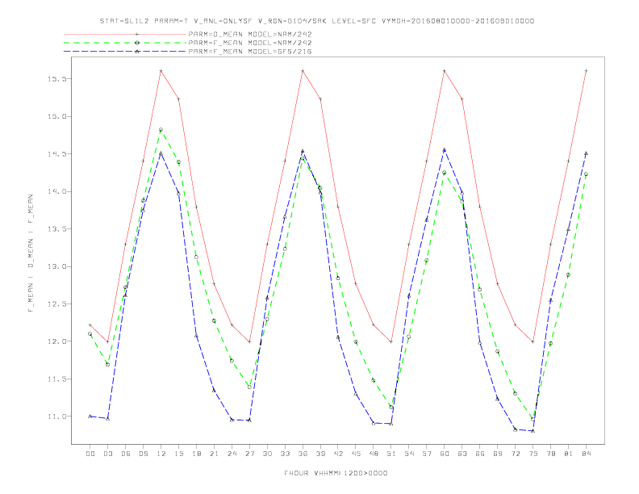
Task: Click x-axis tick label 63
Action: [x=462, y=454]
